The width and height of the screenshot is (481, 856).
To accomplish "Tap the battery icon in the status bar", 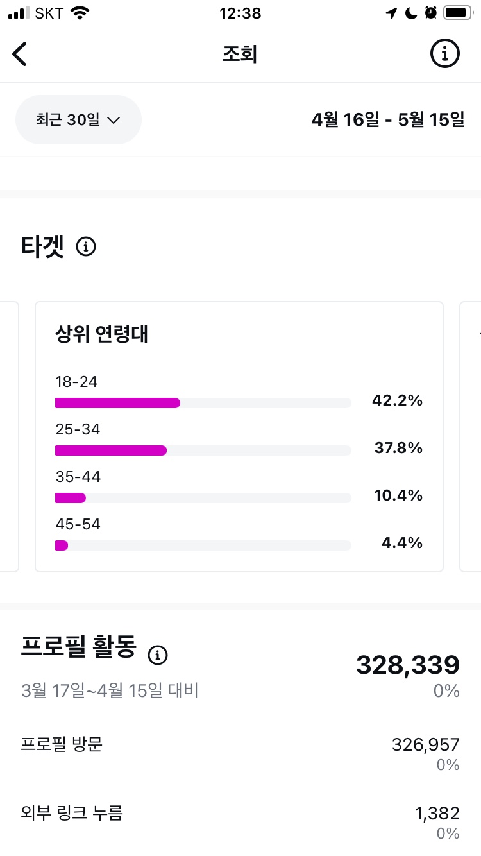I will (x=458, y=13).
